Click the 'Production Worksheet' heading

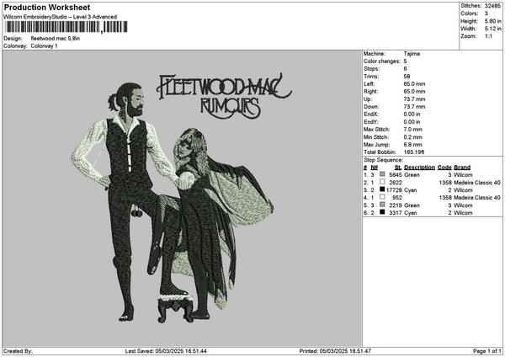point(47,8)
